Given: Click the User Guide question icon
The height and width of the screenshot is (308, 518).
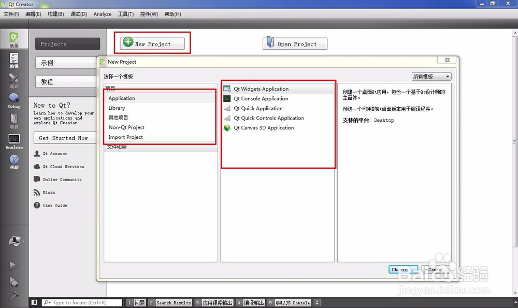Looking at the screenshot, I should tap(37, 206).
